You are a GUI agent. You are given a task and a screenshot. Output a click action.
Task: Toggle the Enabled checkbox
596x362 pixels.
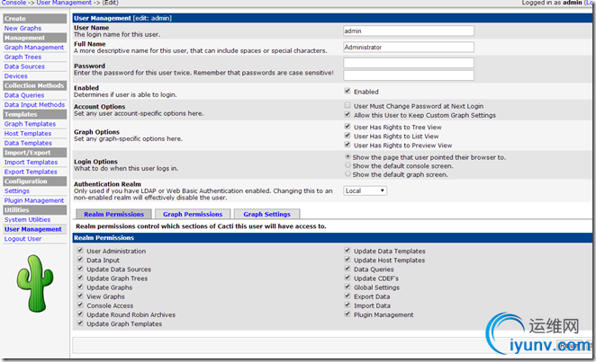347,91
